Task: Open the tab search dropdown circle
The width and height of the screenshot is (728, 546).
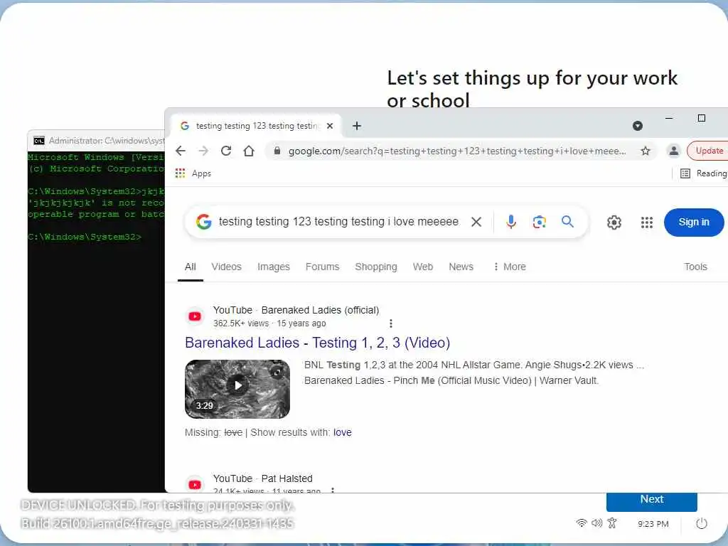Action: tap(638, 126)
